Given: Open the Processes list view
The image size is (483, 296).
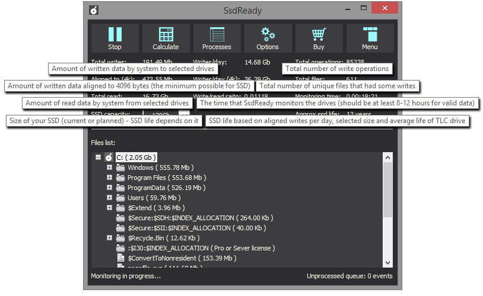Looking at the screenshot, I should (x=217, y=35).
